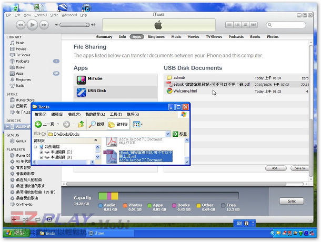
Task: Switch to the Ringtones tab
Action: click(156, 37)
